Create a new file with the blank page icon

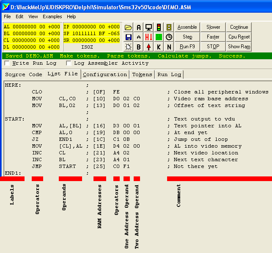[128, 47]
